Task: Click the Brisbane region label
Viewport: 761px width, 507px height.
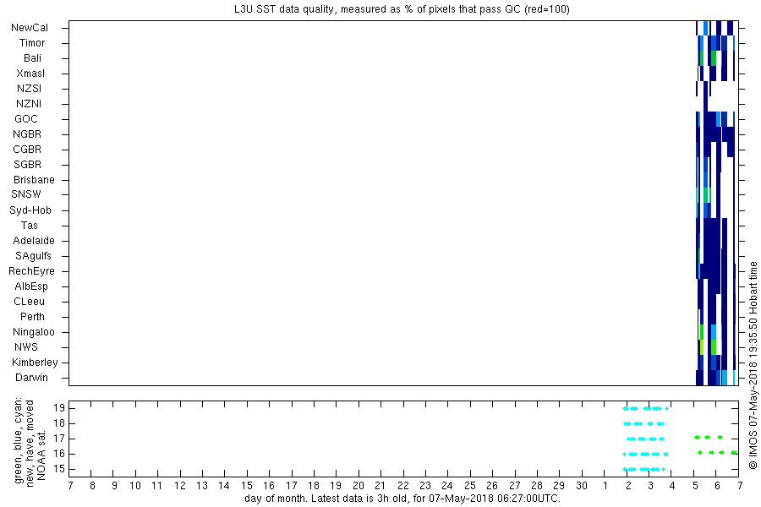Action: pyautogui.click(x=34, y=180)
